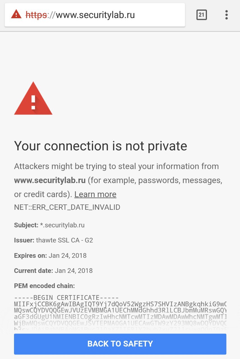Collapse details via the NET::ERR_CERT_DATE_INVALID error code

(x=67, y=207)
